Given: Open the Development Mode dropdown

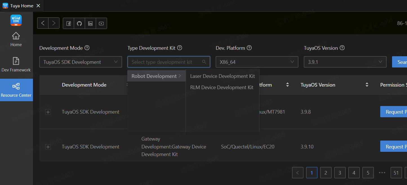Looking at the screenshot, I should 81,62.
